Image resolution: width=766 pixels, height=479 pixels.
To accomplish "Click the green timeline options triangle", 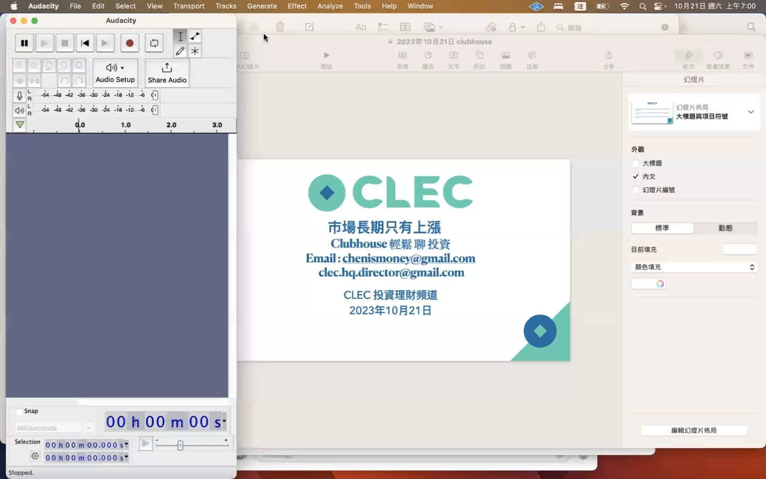I will 20,125.
